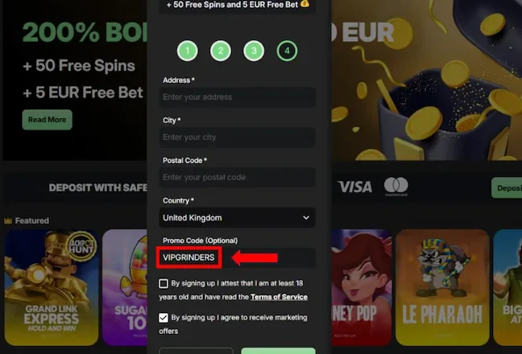Focus the Address input field

tap(237, 97)
